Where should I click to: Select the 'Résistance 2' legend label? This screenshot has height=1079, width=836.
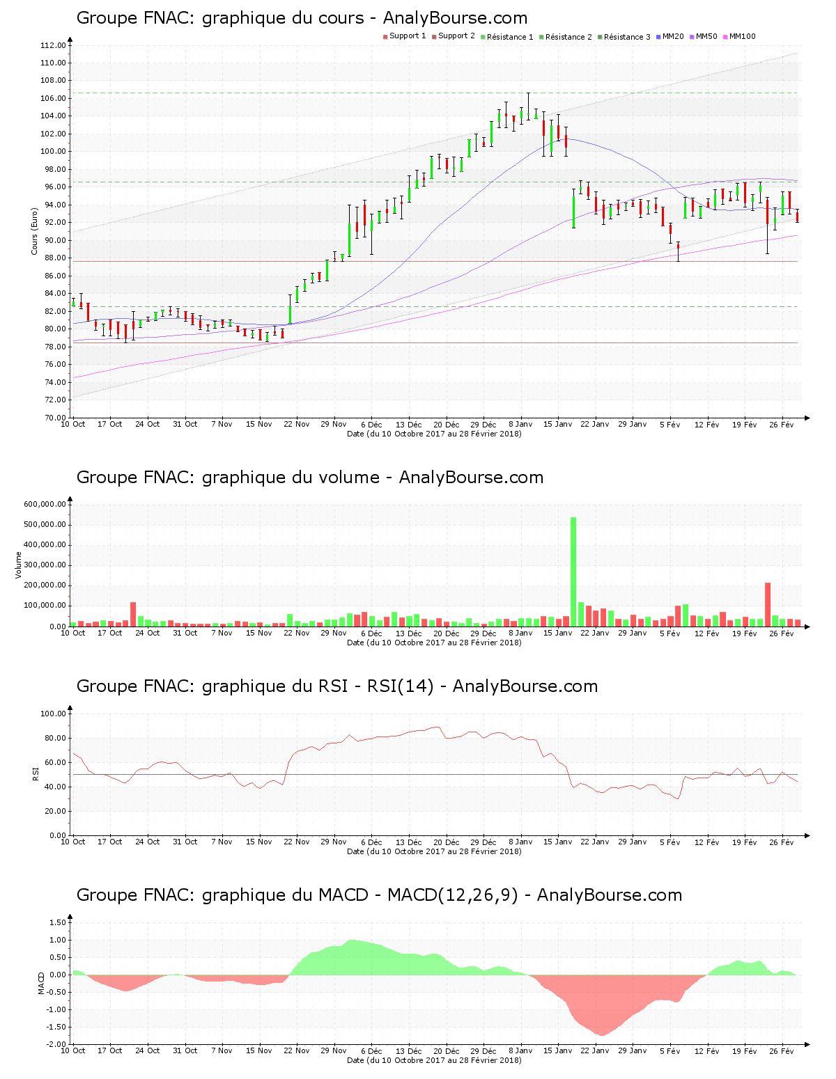click(x=568, y=37)
